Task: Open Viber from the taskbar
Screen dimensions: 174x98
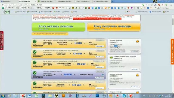Action: (x=70, y=96)
